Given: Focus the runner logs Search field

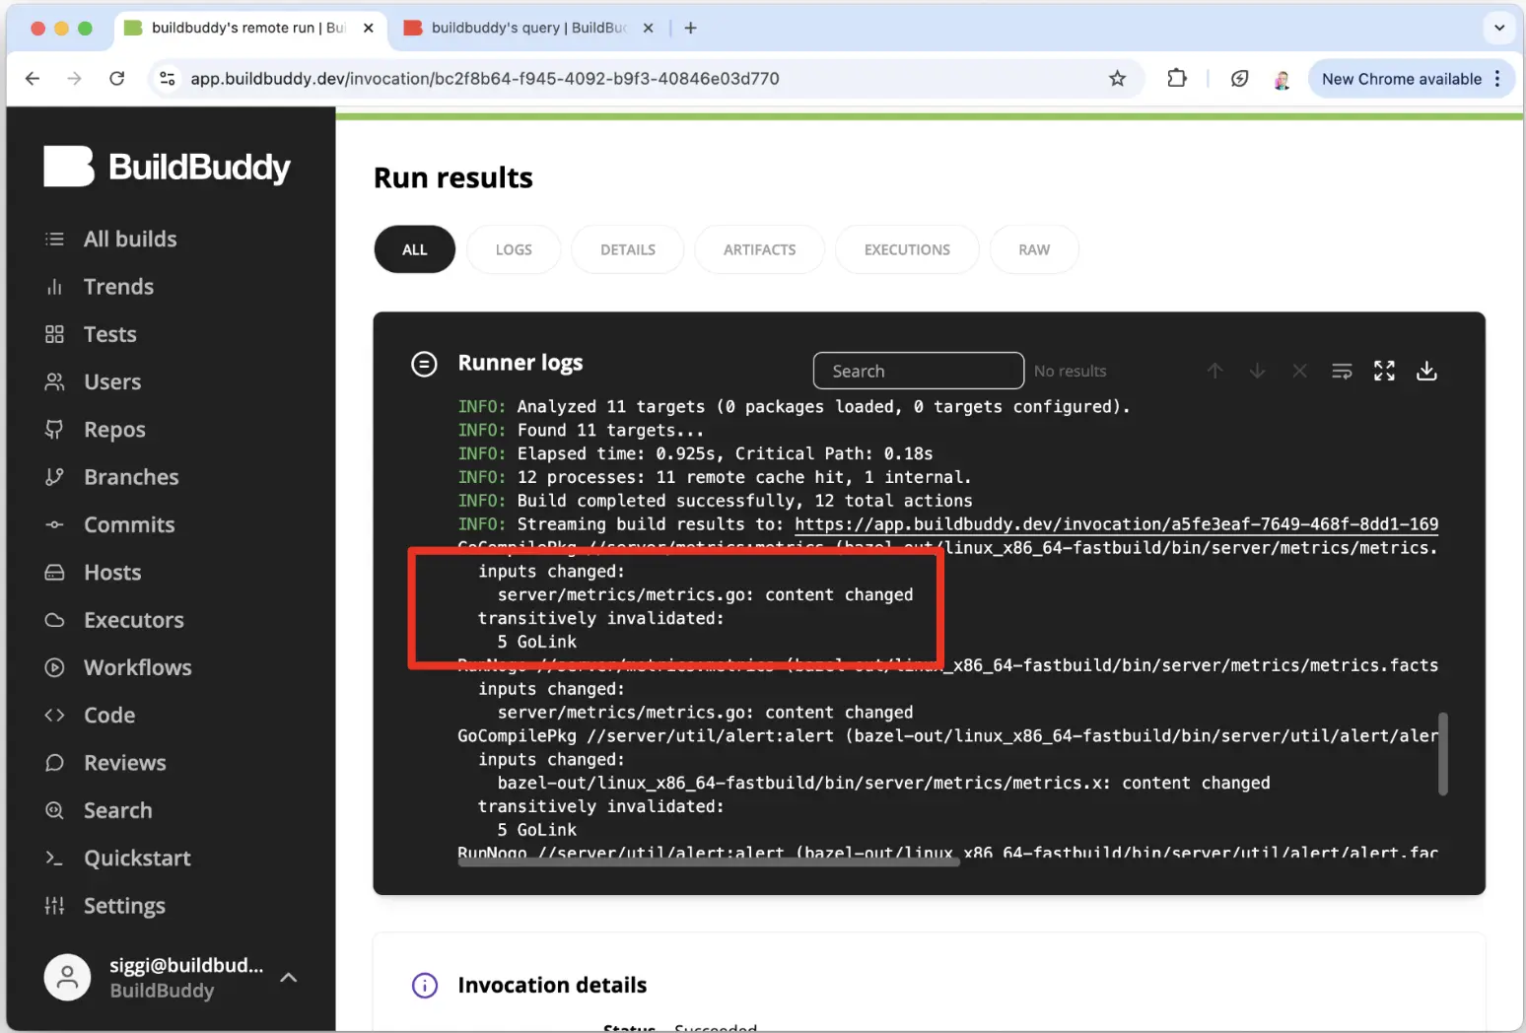Looking at the screenshot, I should click(918, 371).
